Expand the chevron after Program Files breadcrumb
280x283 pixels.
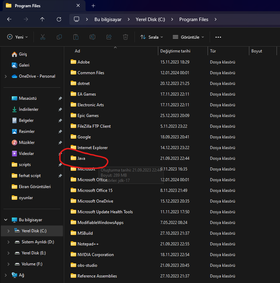point(216,19)
